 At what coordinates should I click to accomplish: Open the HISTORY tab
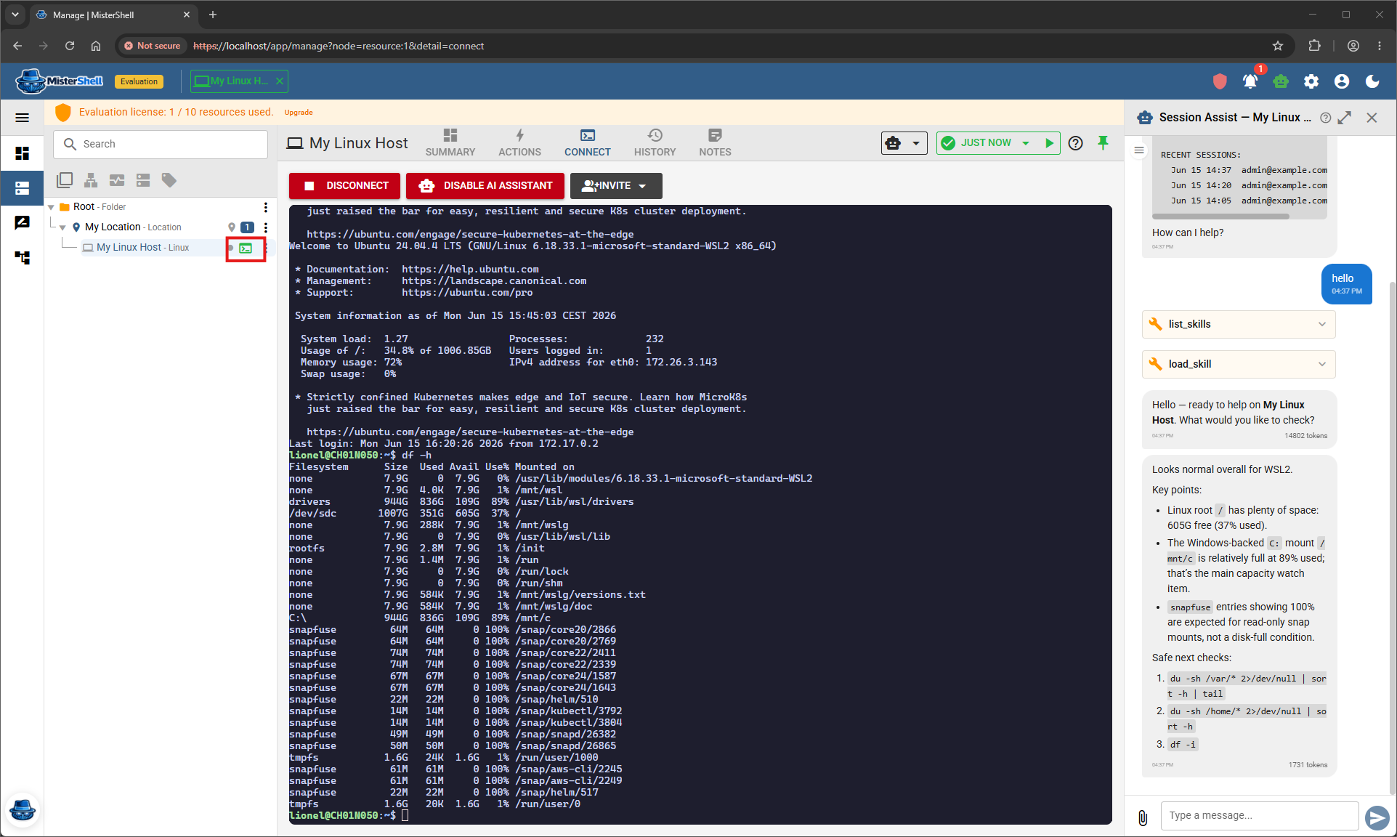point(655,142)
